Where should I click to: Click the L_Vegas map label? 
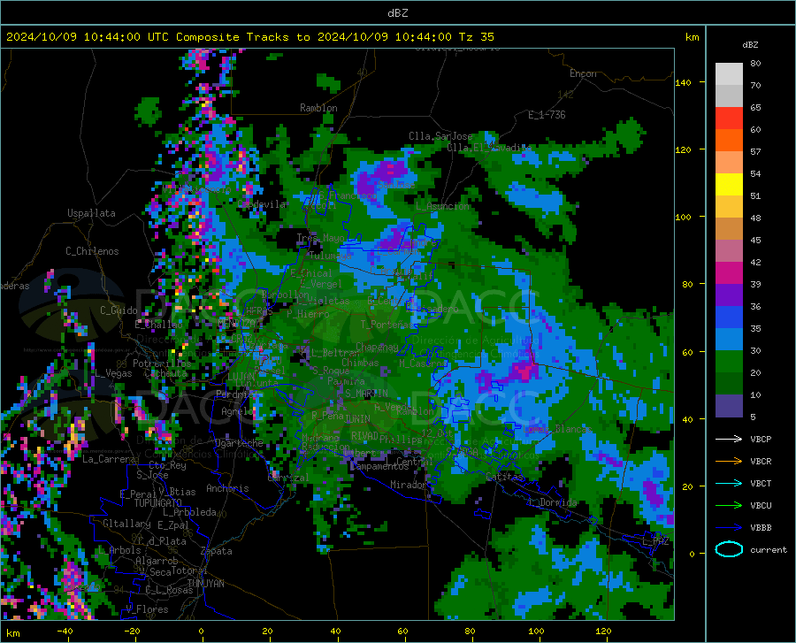113,373
